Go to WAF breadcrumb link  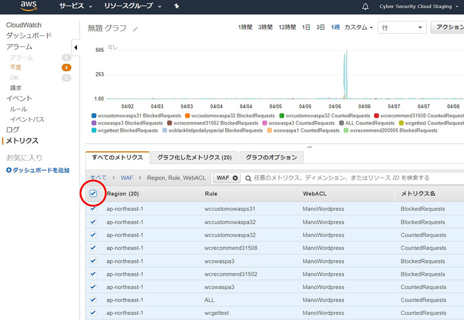point(127,178)
